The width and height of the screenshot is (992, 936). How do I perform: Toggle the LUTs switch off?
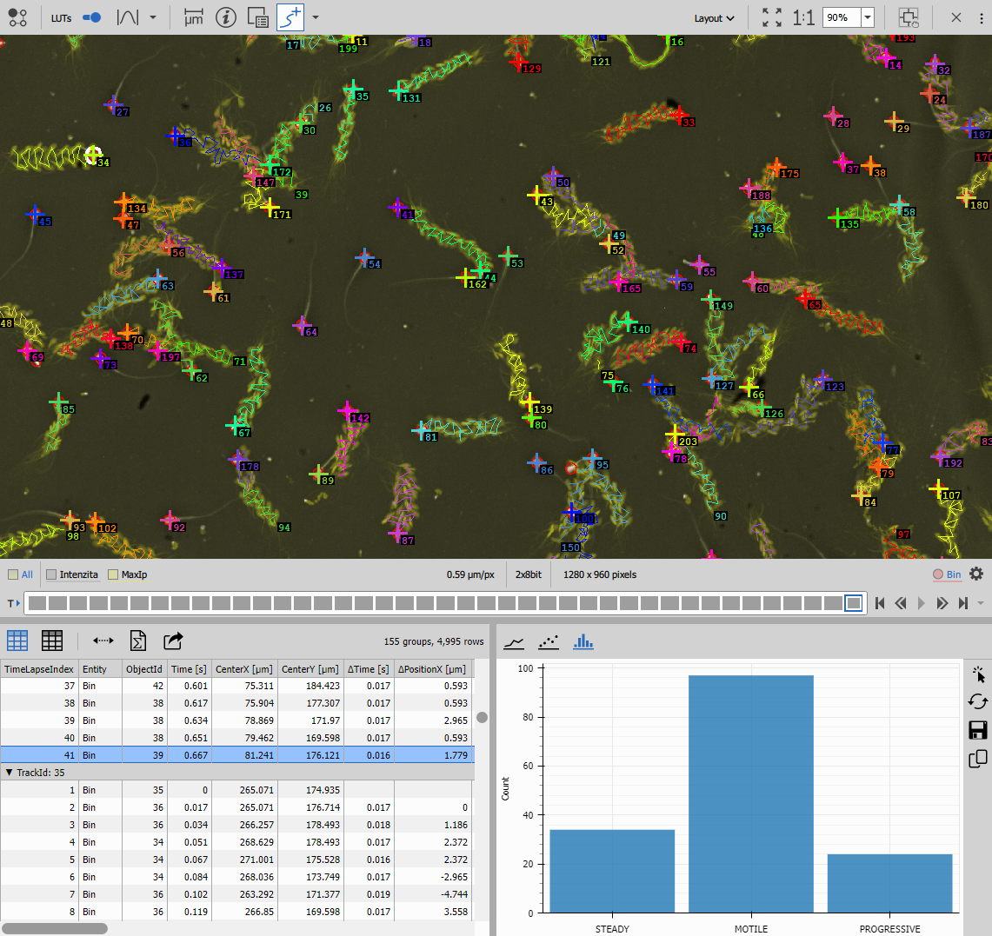pyautogui.click(x=91, y=17)
